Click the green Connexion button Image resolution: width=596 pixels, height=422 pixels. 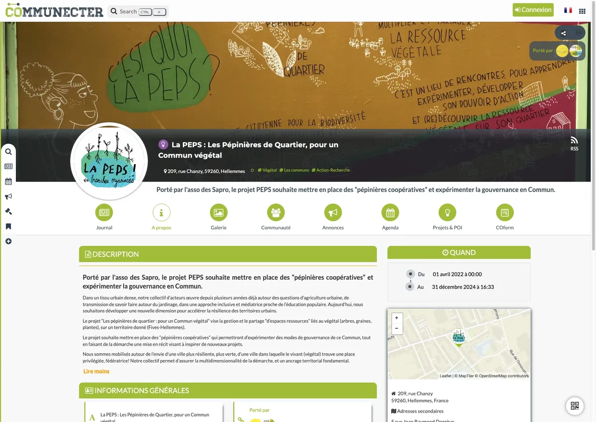pos(533,10)
